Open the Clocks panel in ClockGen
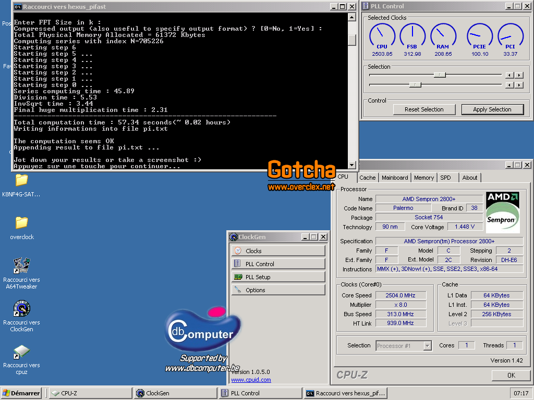The image size is (534, 400). tap(278, 251)
